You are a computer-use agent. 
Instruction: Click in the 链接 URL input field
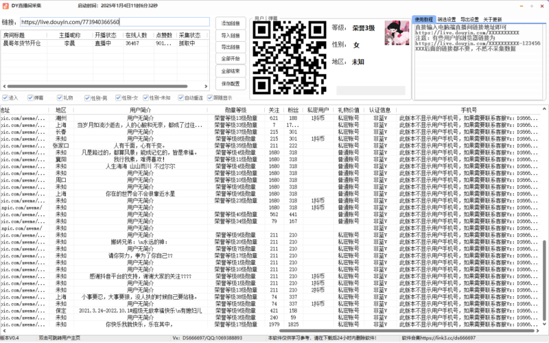click(115, 22)
